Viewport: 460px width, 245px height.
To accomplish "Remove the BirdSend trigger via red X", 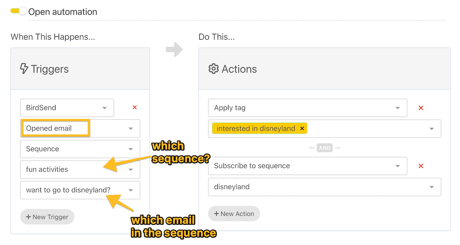I will point(135,108).
